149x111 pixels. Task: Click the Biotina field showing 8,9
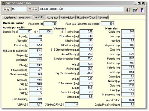pos(86,97)
